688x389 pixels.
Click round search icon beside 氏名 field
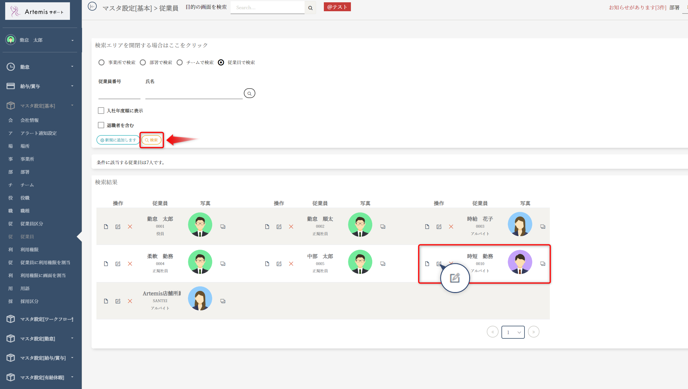[x=249, y=93]
